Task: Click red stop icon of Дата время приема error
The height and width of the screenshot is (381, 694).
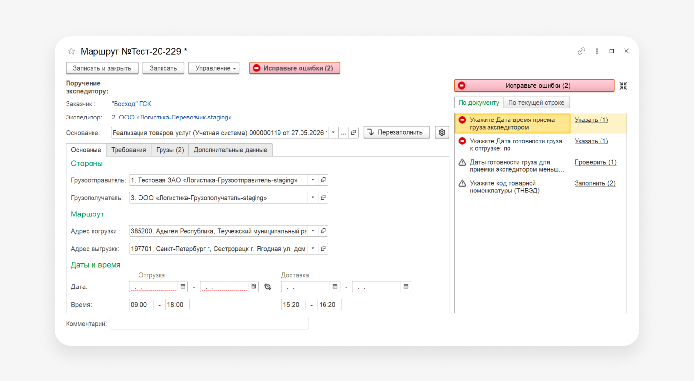Action: click(462, 120)
